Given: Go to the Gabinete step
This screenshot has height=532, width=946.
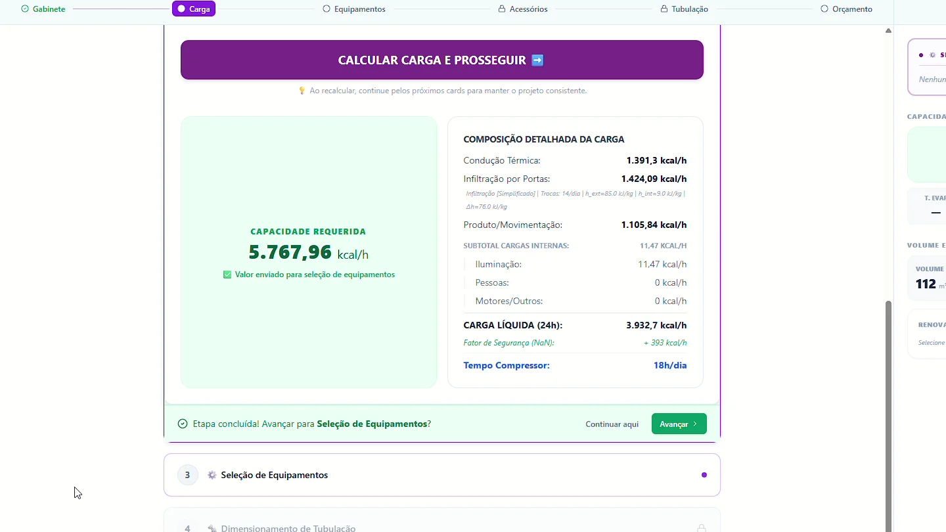Looking at the screenshot, I should tap(43, 9).
